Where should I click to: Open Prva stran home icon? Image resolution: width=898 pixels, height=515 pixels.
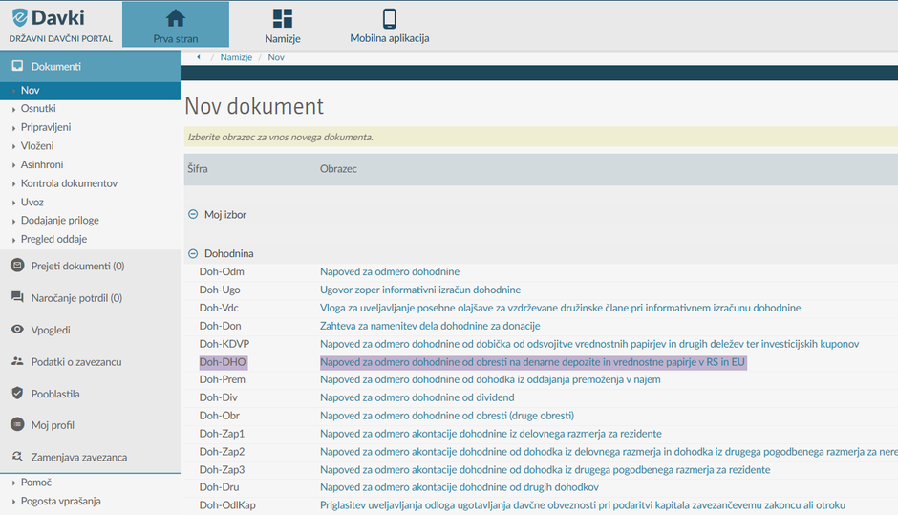coord(176,19)
